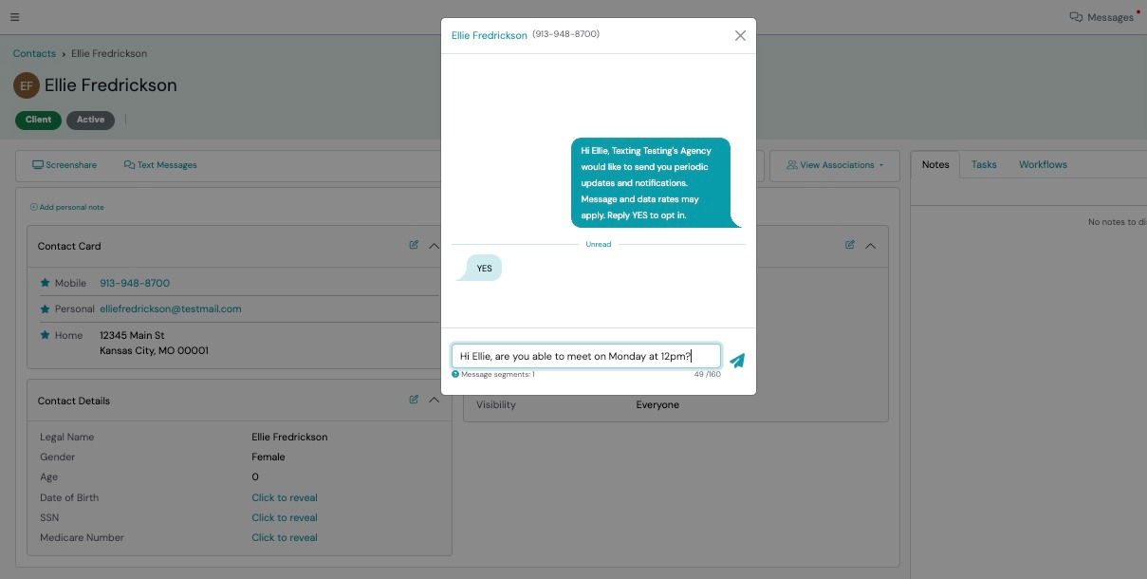Click the YES reply bubble
Viewport: 1147px width, 579px height.
[x=483, y=268]
